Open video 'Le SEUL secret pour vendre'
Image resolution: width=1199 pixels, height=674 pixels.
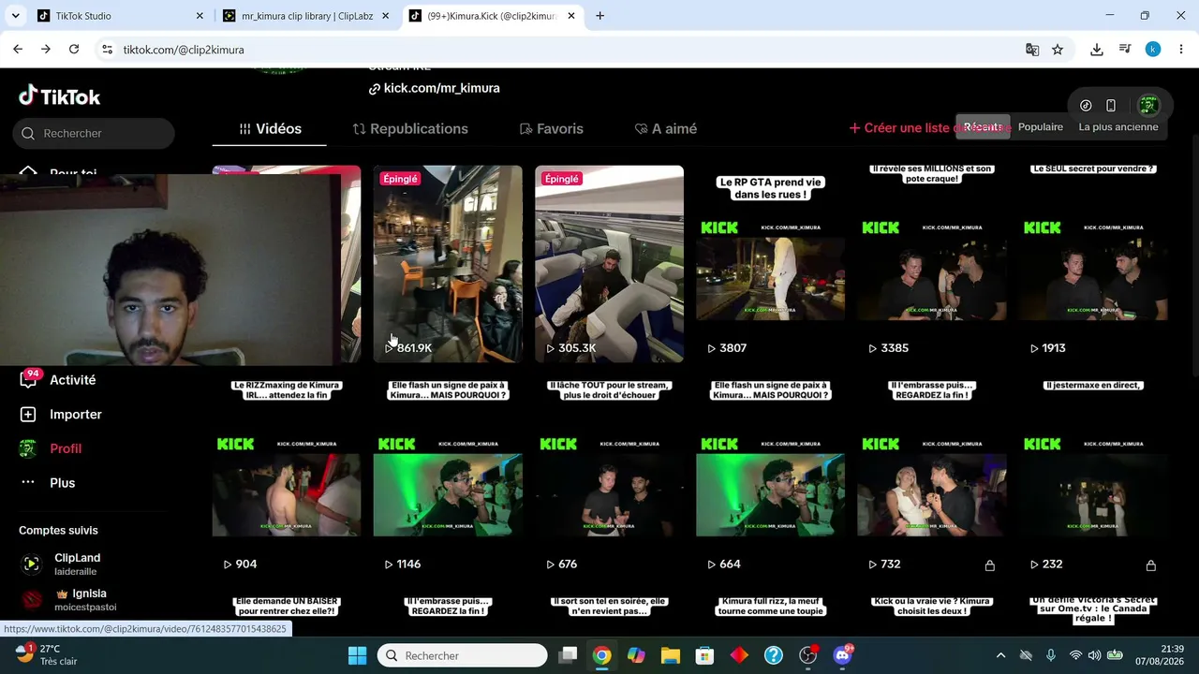coord(1093,264)
